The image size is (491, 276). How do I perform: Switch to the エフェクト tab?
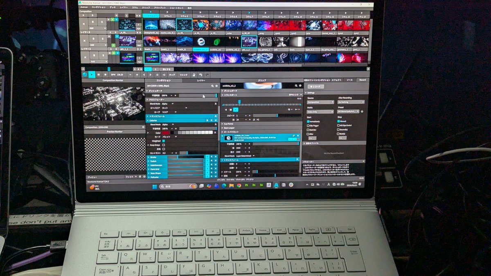coord(337,80)
